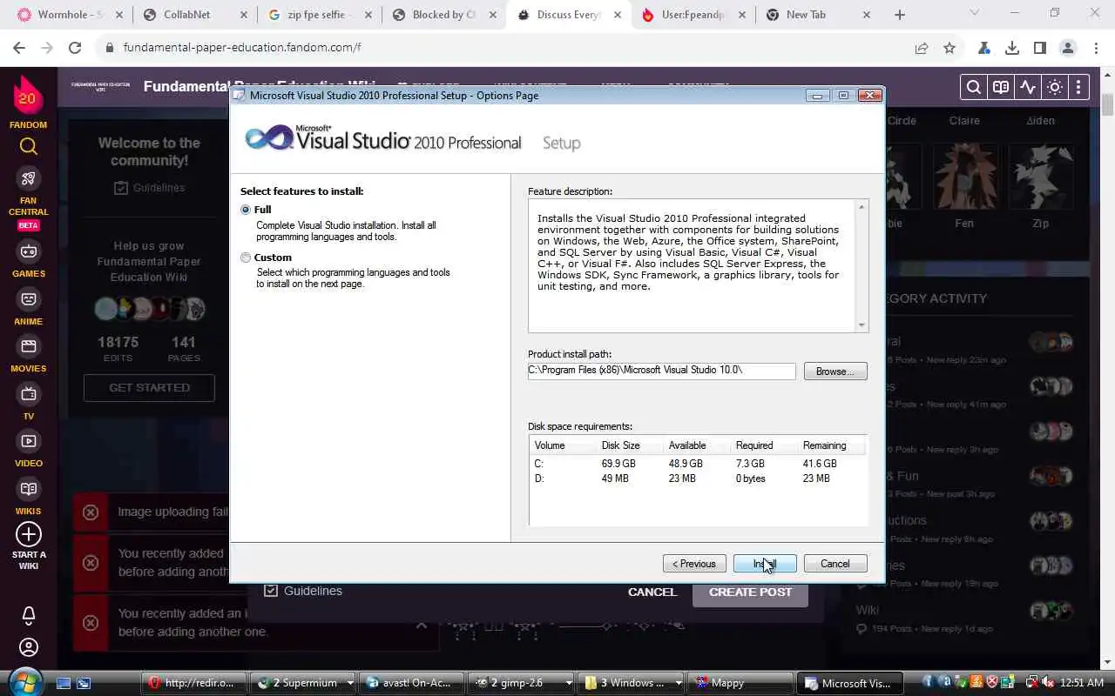Open the user profile icon in the sidebar
This screenshot has height=696, width=1115.
pyautogui.click(x=29, y=647)
